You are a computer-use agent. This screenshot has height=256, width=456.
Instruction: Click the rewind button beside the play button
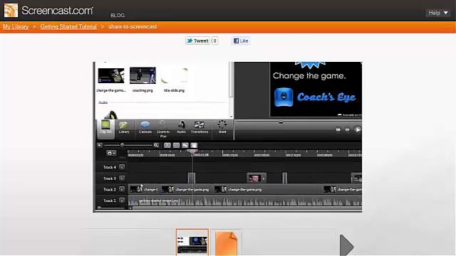[347, 129]
